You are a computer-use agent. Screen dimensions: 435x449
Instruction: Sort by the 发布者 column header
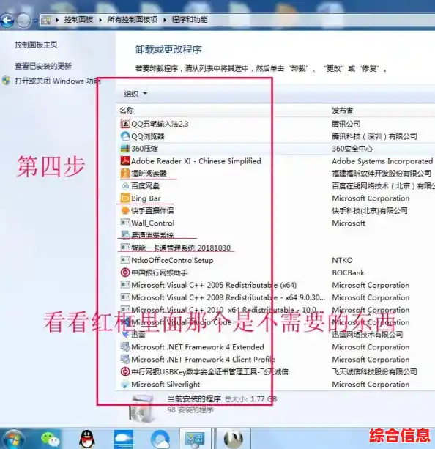coord(342,110)
